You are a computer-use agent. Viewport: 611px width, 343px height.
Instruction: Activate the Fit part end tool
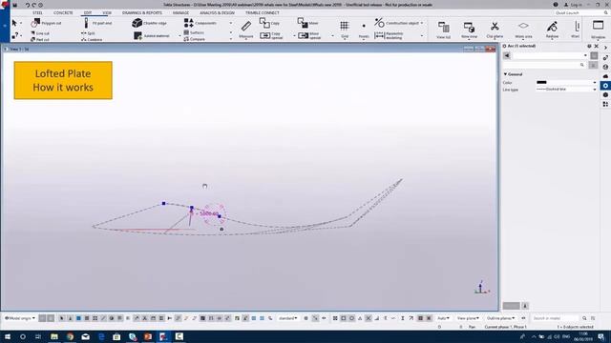(x=97, y=23)
